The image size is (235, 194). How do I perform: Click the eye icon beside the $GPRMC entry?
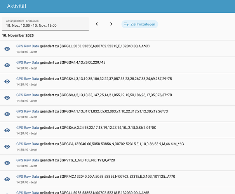[7, 179]
